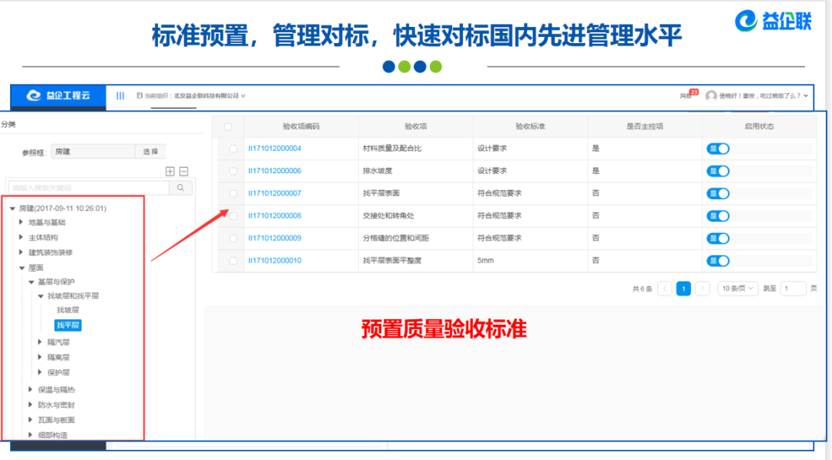Image resolution: width=832 pixels, height=460 pixels.
Task: Click the 共6条 total count text
Action: 642,288
